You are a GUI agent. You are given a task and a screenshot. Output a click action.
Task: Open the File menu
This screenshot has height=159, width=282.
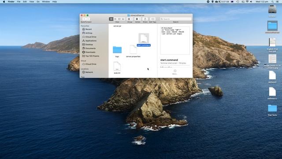(19, 2)
